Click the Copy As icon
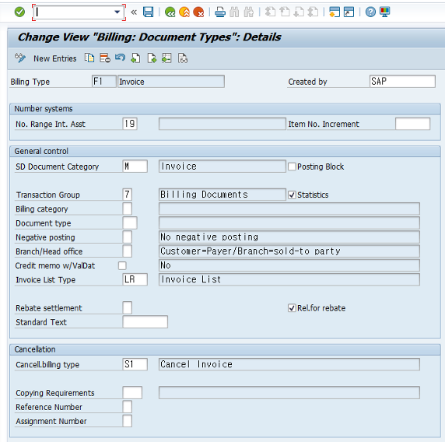Viewport: 445px width, 442px height. click(x=89, y=58)
